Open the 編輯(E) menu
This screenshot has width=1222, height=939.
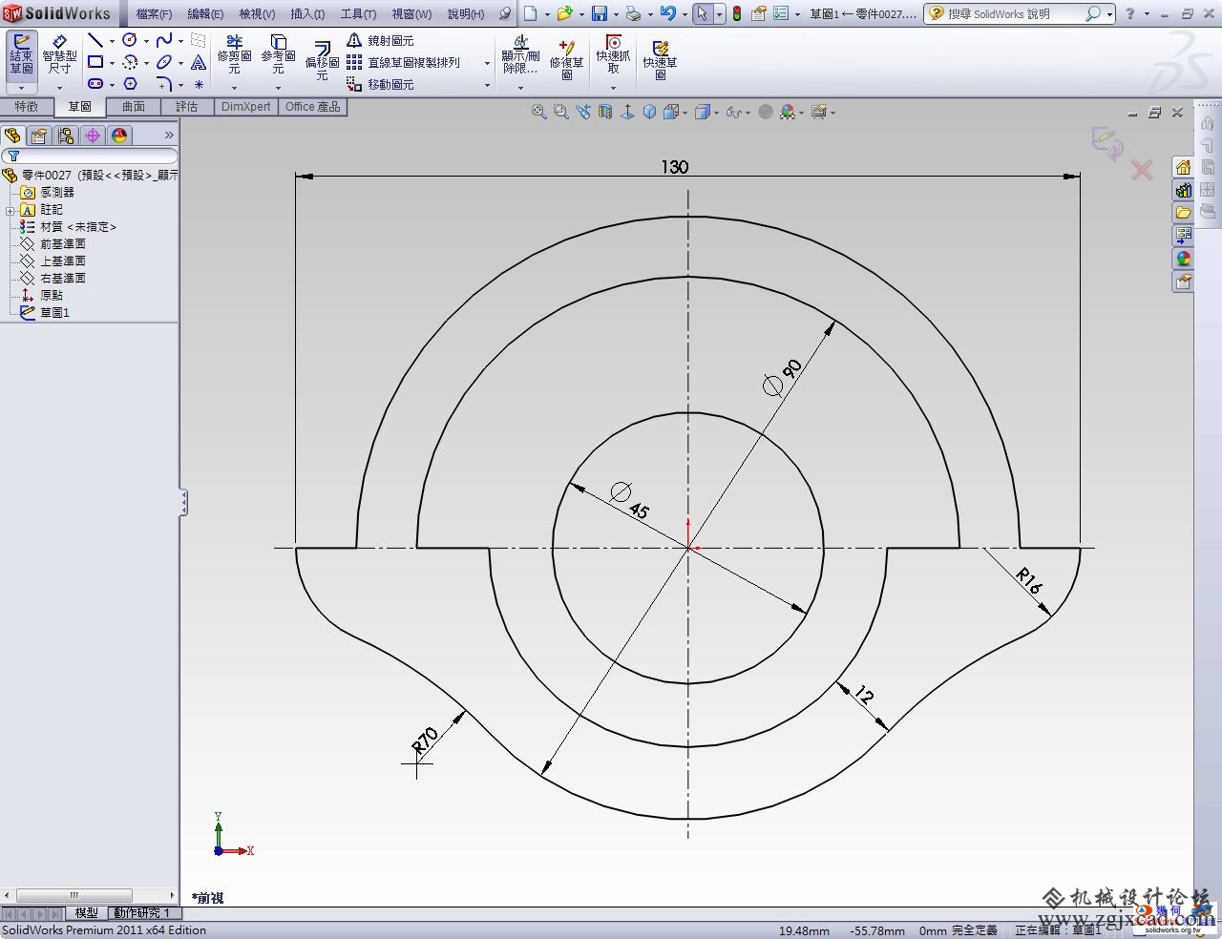tap(205, 14)
